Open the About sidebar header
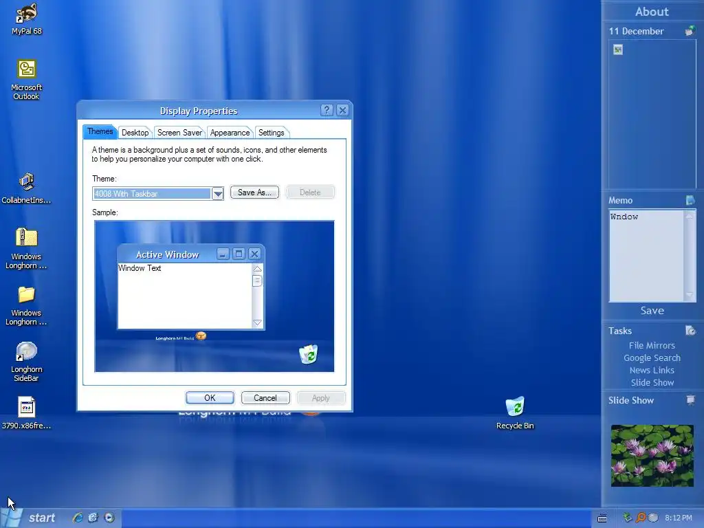704x528 pixels. 652,11
